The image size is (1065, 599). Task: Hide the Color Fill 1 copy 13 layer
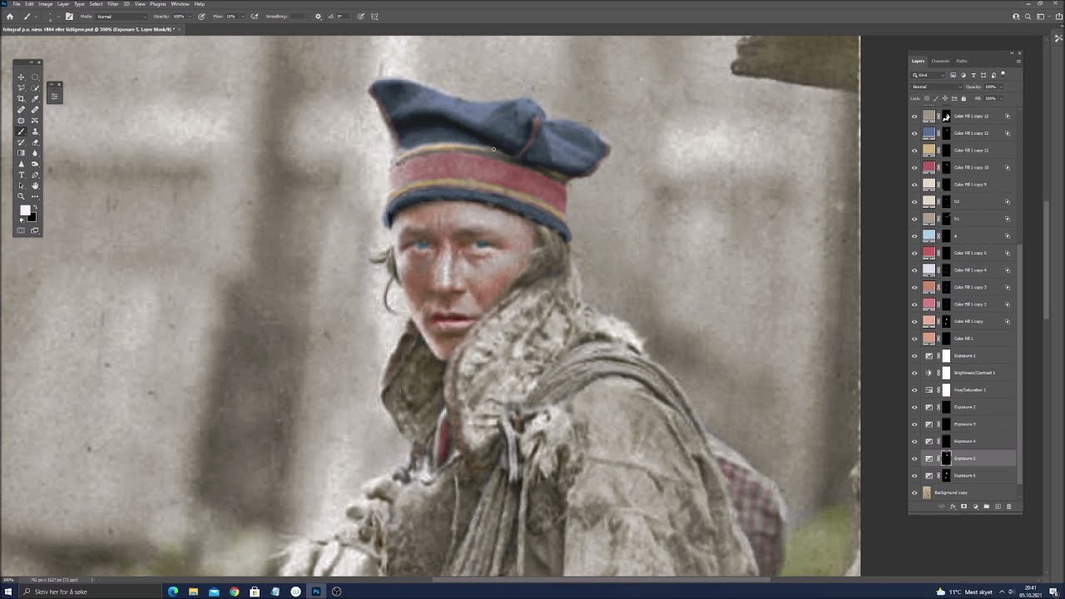pyautogui.click(x=914, y=116)
